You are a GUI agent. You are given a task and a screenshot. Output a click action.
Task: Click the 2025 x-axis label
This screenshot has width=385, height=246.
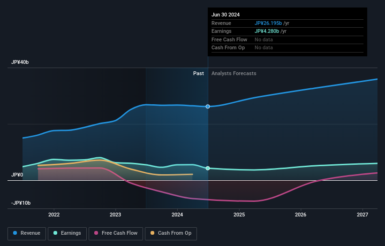[x=239, y=215]
